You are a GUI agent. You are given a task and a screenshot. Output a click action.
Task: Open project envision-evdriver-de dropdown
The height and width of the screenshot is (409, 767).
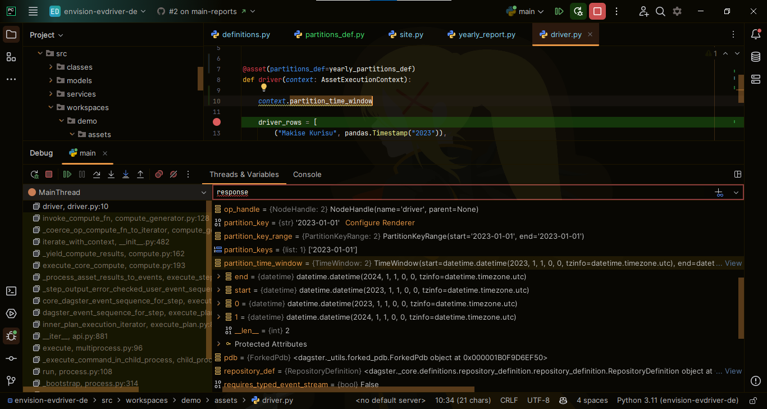[x=98, y=11]
